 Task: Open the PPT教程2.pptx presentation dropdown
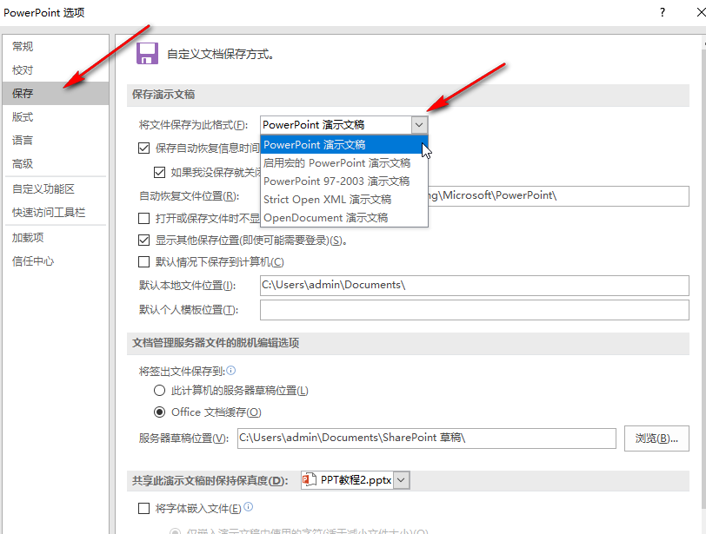[x=401, y=480]
